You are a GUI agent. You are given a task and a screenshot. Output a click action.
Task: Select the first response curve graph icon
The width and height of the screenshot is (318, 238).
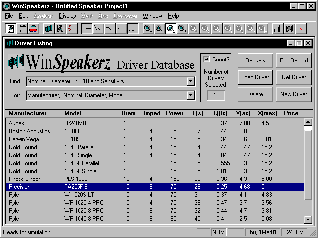pyautogui.click(x=87, y=29)
